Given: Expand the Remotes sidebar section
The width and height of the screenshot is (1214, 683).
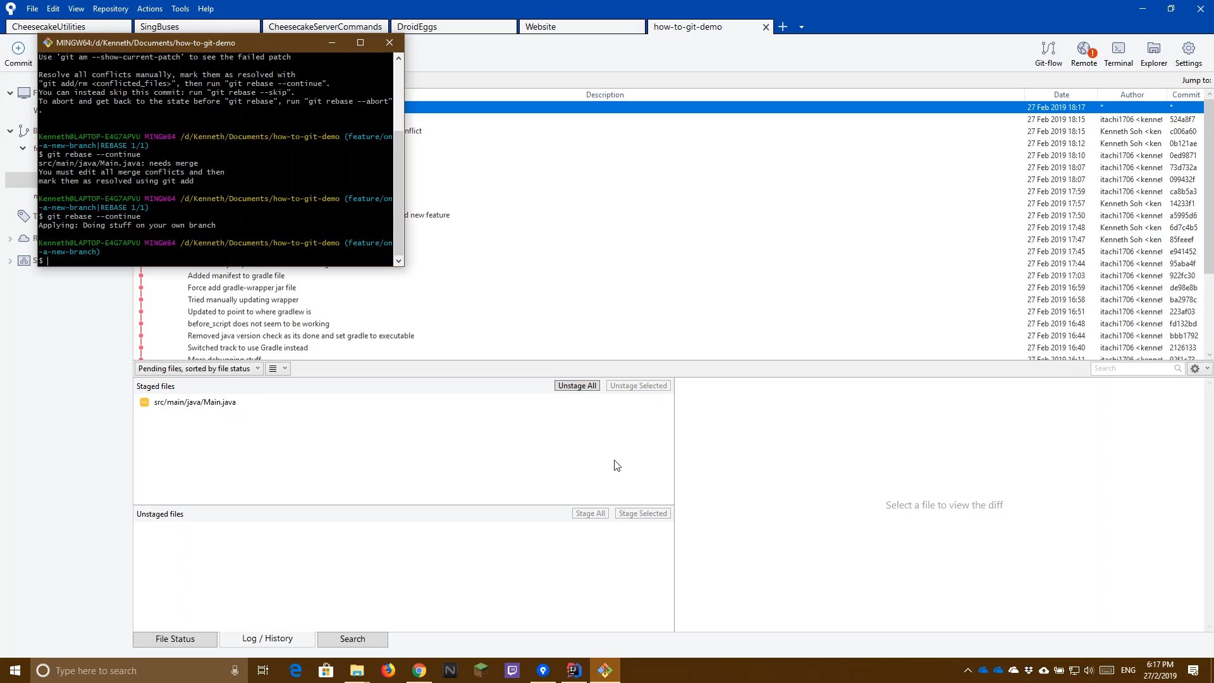Looking at the screenshot, I should (10, 238).
